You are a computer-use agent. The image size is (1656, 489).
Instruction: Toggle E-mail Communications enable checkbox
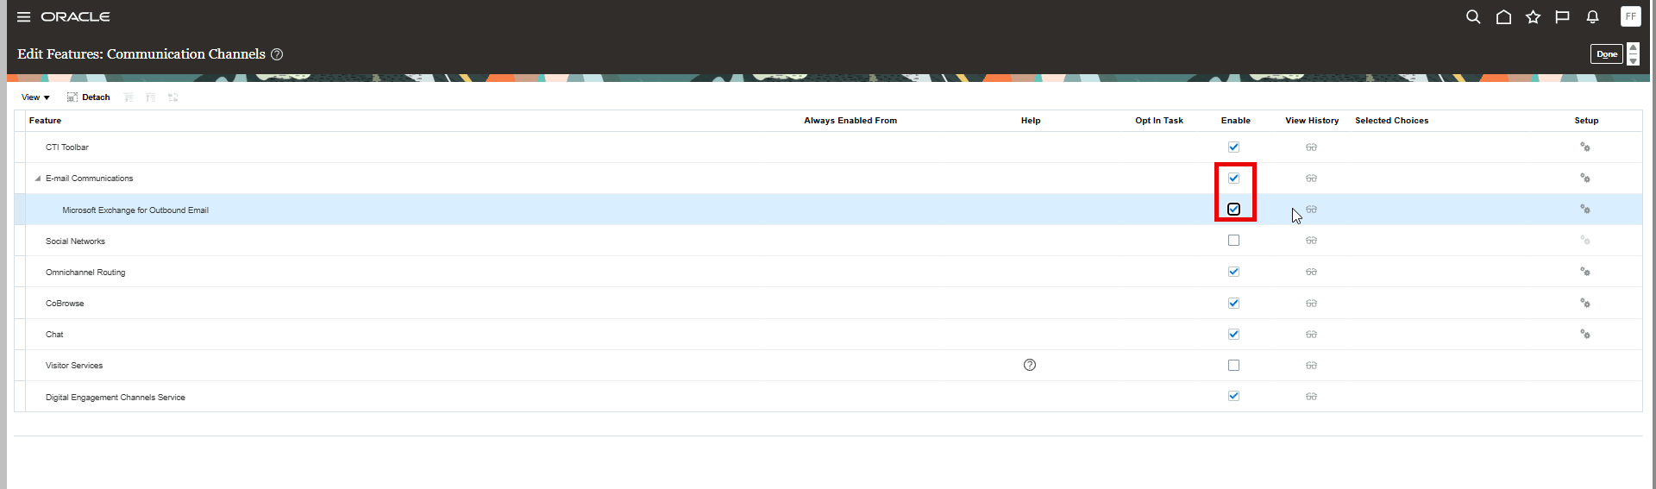[x=1233, y=178]
